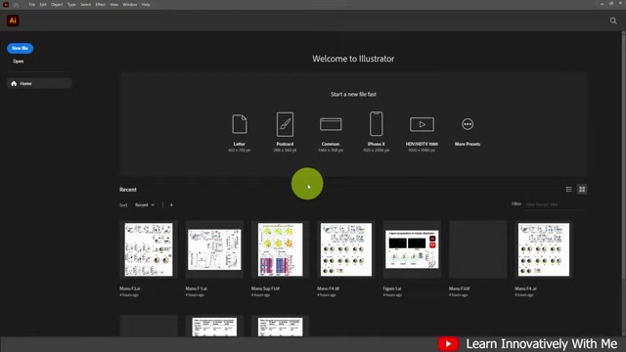Click the Illustrator Ai logo icon
The width and height of the screenshot is (626, 352).
13,21
